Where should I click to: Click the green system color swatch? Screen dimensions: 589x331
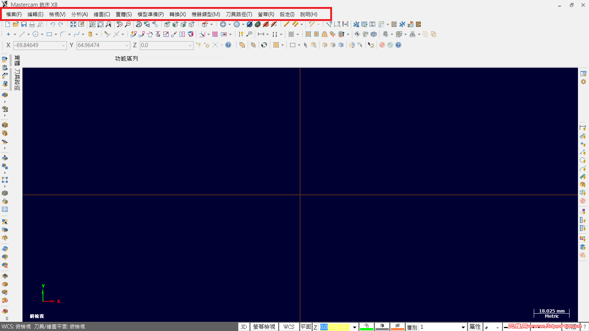(x=366, y=327)
